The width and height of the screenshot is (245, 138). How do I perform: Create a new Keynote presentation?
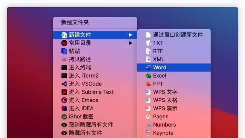(174, 133)
